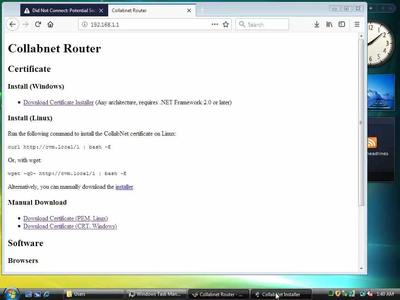This screenshot has height=300, width=400.
Task: Show site information icon in address bar
Action: point(85,25)
